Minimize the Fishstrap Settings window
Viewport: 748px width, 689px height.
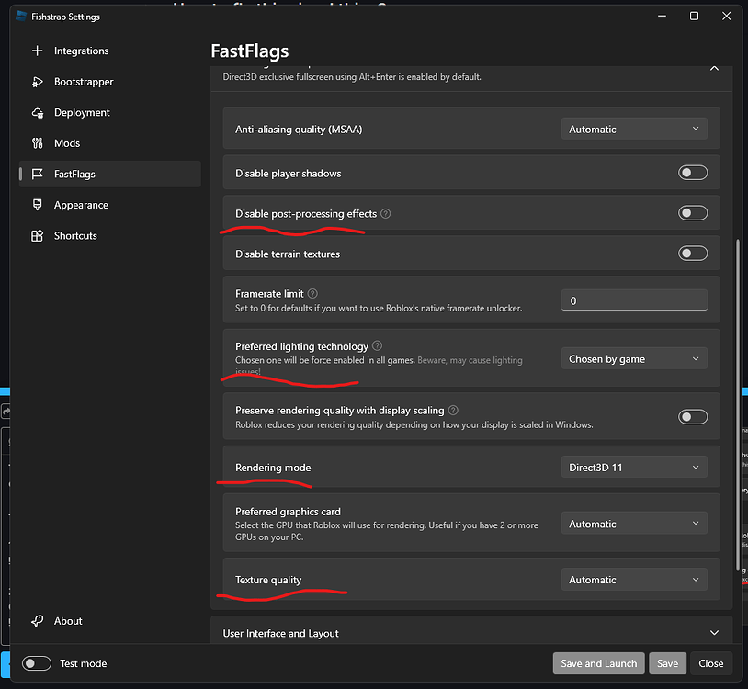(x=663, y=17)
